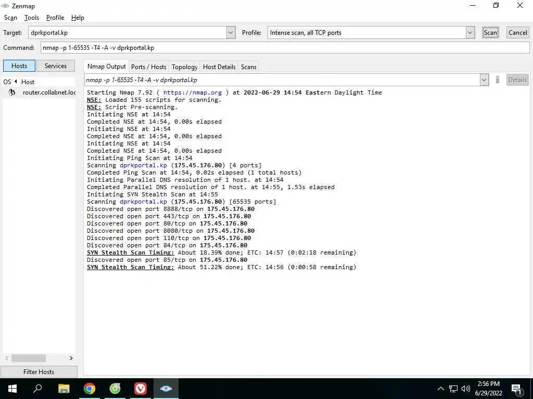The width and height of the screenshot is (533, 399).
Task: Click 'Loaded 155 scripts for scanning' line
Action: coord(154,100)
